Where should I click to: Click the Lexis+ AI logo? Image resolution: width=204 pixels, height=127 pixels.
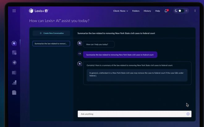pos(38,11)
